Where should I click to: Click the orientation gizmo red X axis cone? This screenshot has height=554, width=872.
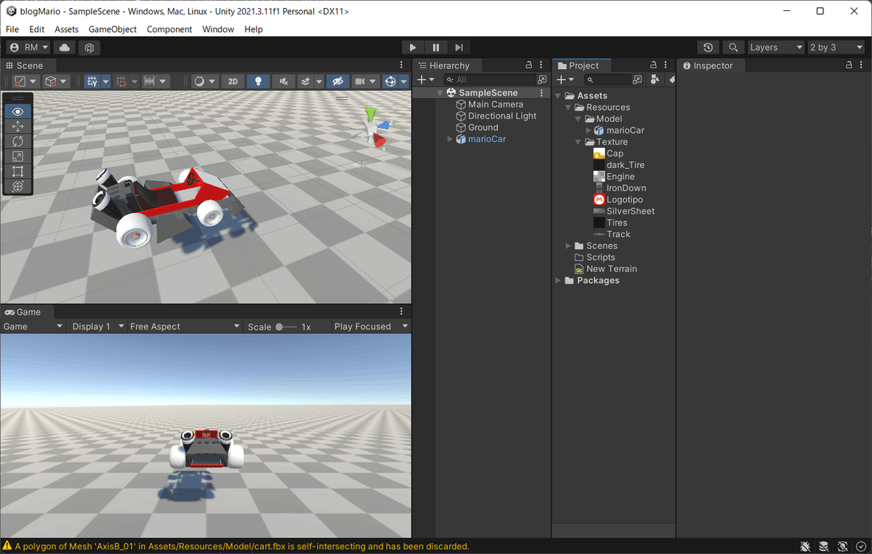[380, 140]
